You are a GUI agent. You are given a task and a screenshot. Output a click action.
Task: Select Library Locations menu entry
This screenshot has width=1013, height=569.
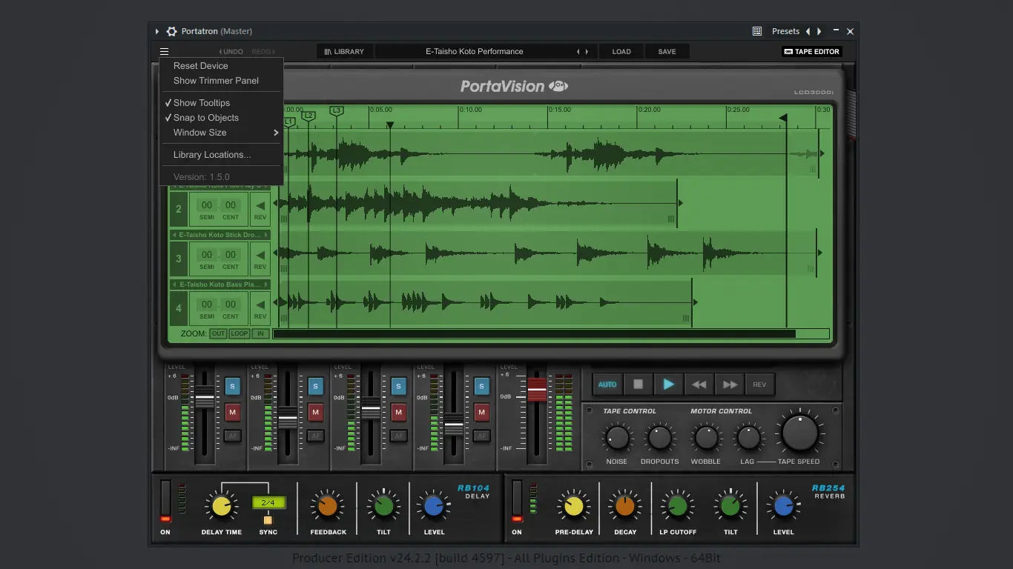[212, 155]
